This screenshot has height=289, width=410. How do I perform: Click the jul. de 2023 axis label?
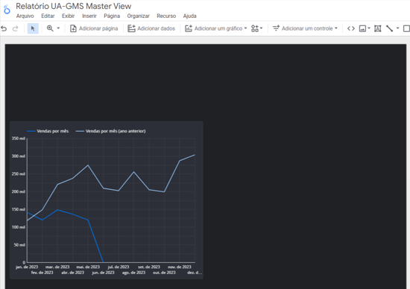tap(119, 267)
